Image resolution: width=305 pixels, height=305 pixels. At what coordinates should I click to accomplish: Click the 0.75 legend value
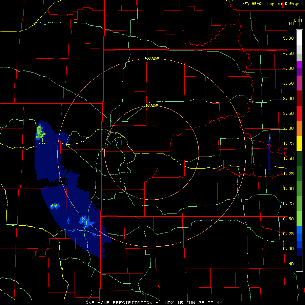click(288, 204)
